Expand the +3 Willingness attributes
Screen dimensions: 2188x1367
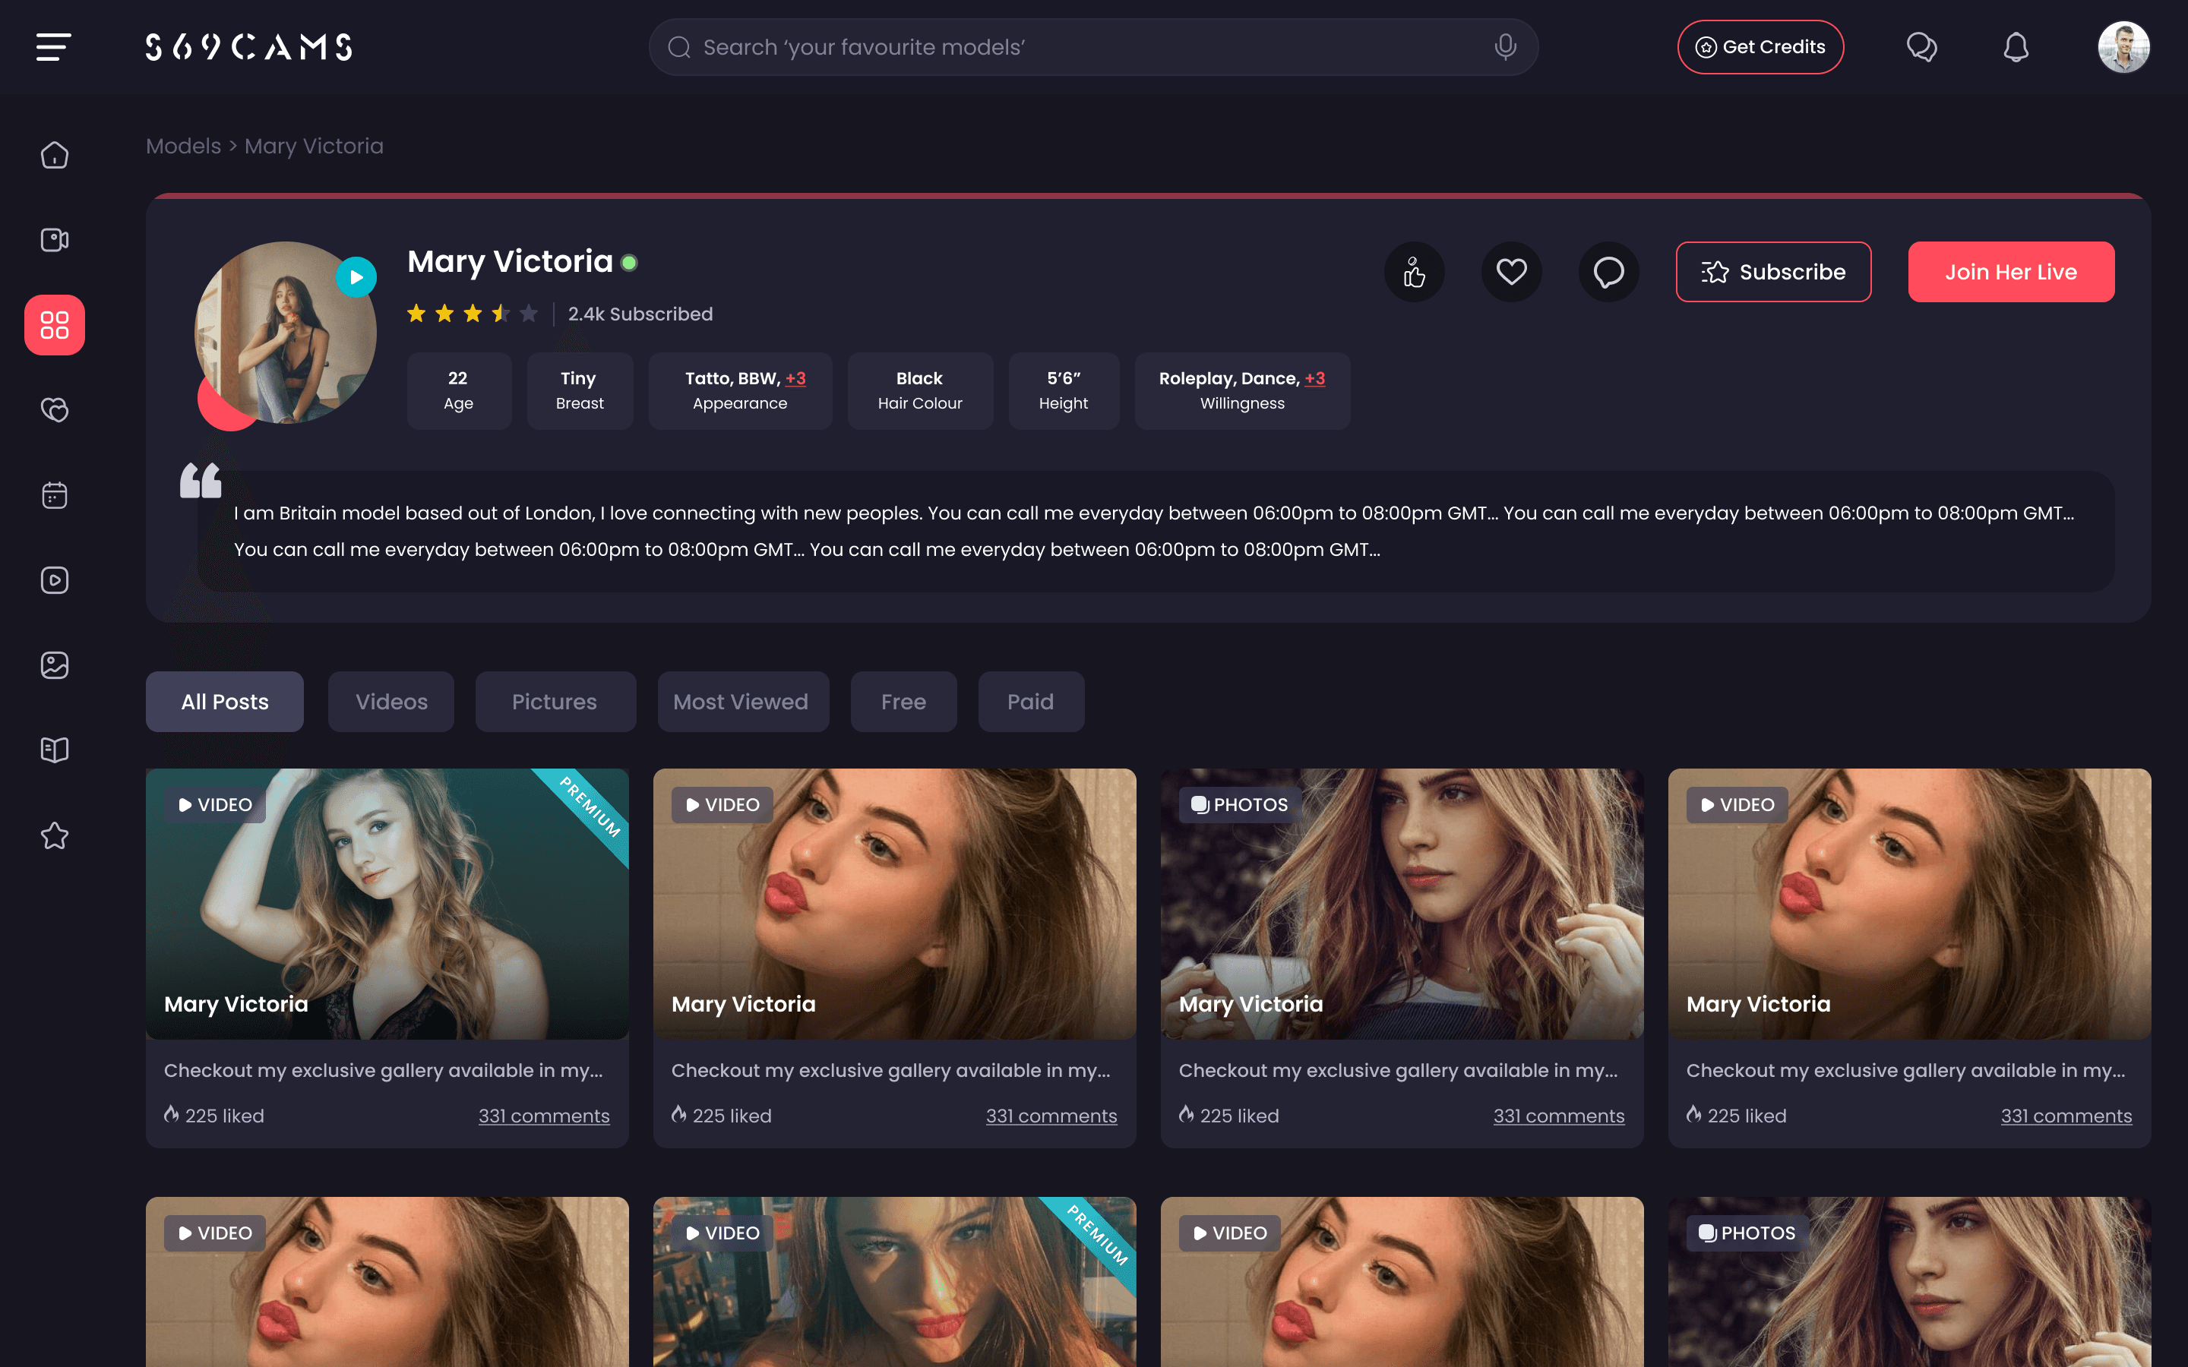[1316, 378]
